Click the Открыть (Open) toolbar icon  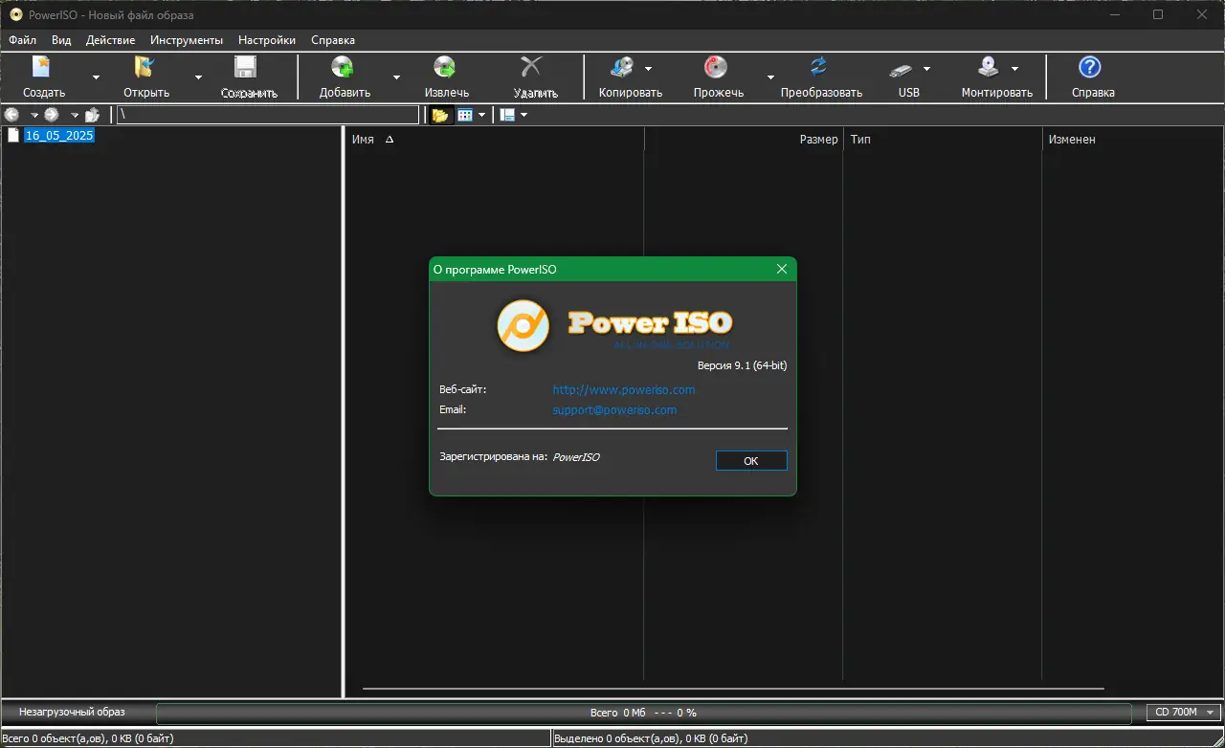[x=145, y=68]
